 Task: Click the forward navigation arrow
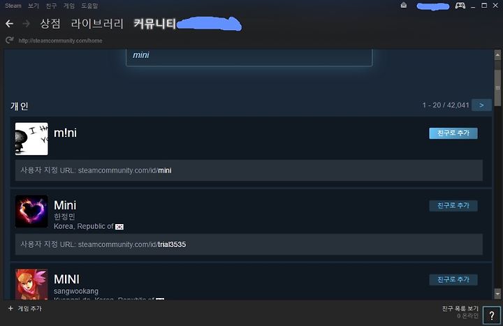(x=26, y=24)
